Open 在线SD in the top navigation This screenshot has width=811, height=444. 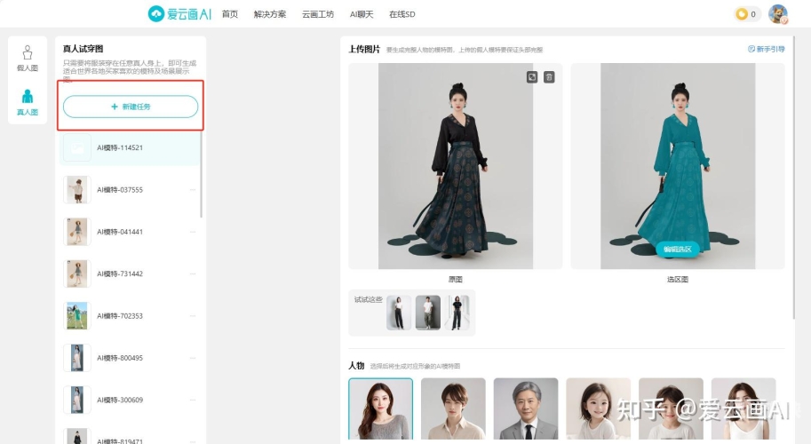point(402,14)
